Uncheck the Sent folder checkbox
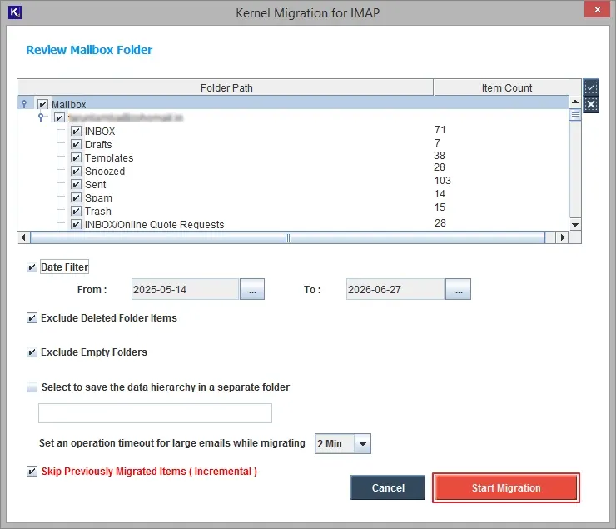The width and height of the screenshot is (616, 529). click(x=76, y=184)
